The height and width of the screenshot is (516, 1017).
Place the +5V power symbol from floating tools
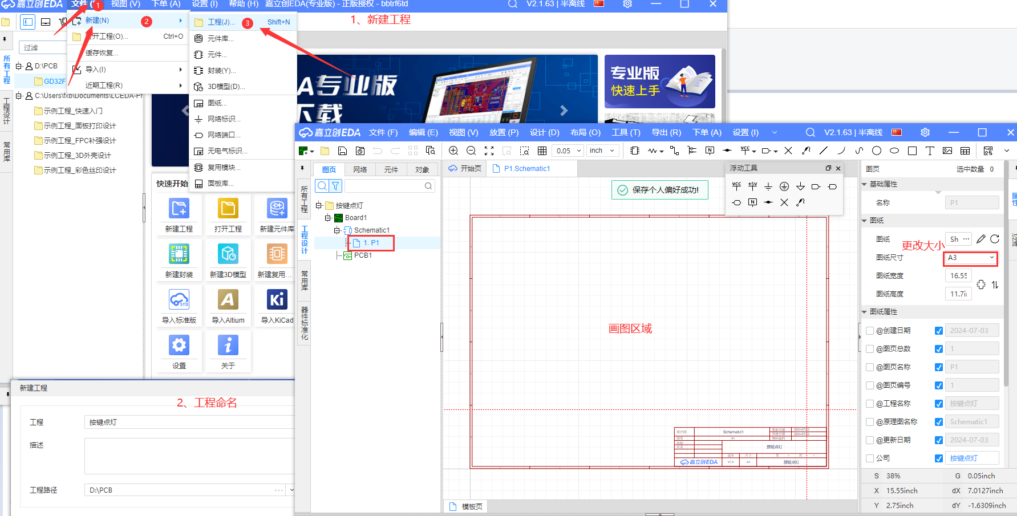(x=752, y=186)
